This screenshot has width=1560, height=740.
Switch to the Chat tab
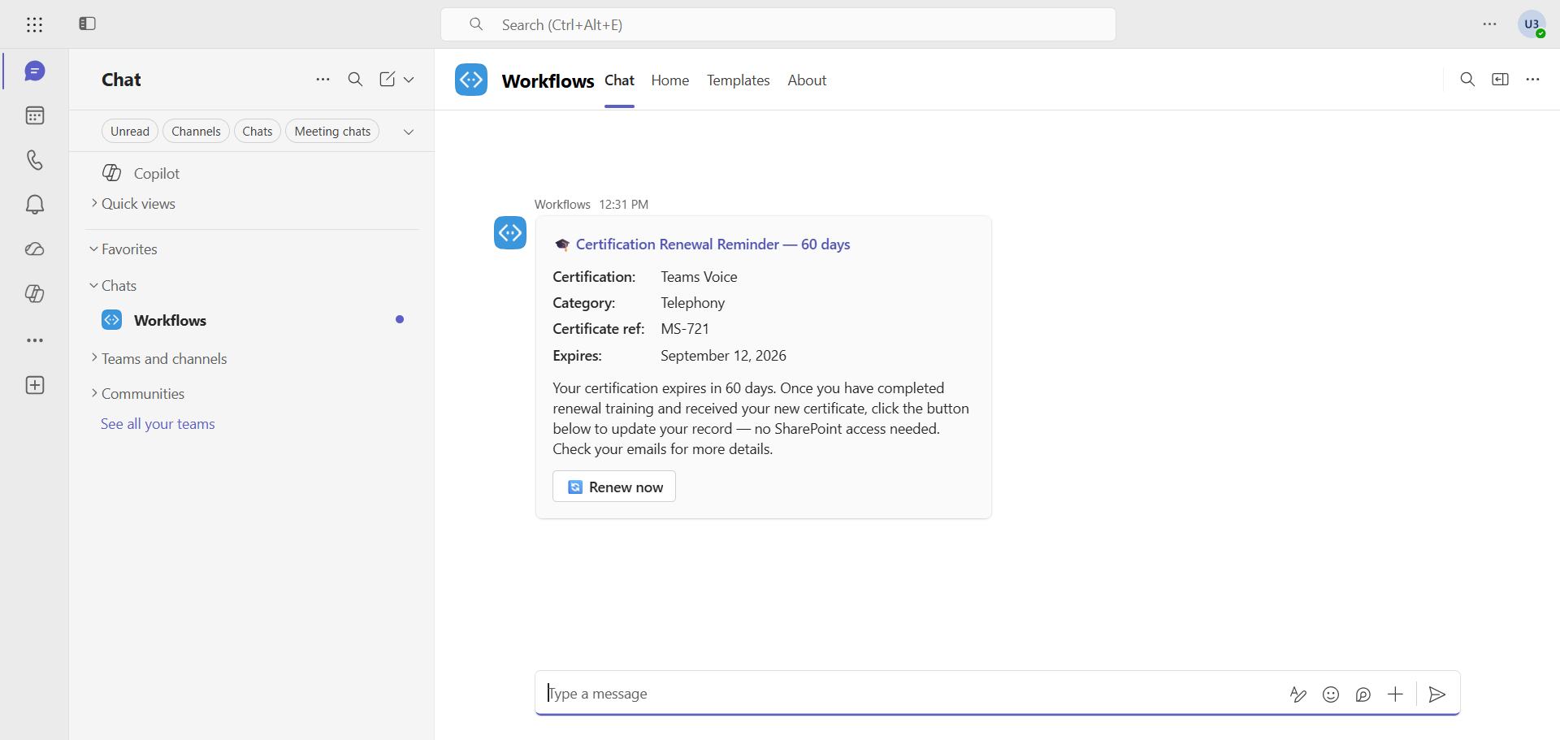619,80
